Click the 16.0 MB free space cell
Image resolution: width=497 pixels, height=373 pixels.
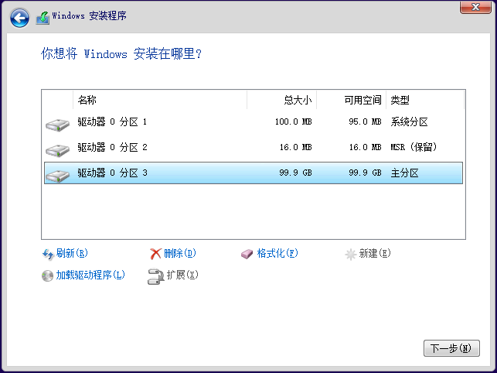365,147
